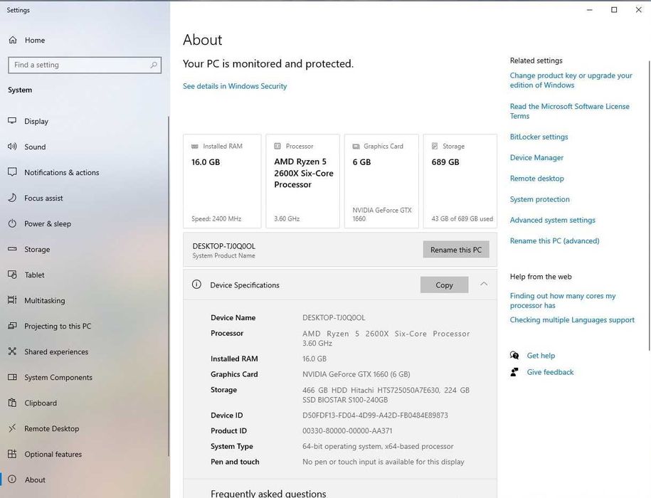Click the Sound speaker icon
The width and height of the screenshot is (651, 498).
click(x=12, y=147)
